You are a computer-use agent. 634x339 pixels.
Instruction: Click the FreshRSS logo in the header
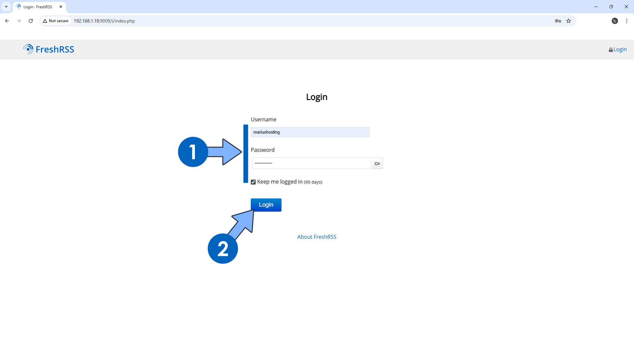click(49, 49)
